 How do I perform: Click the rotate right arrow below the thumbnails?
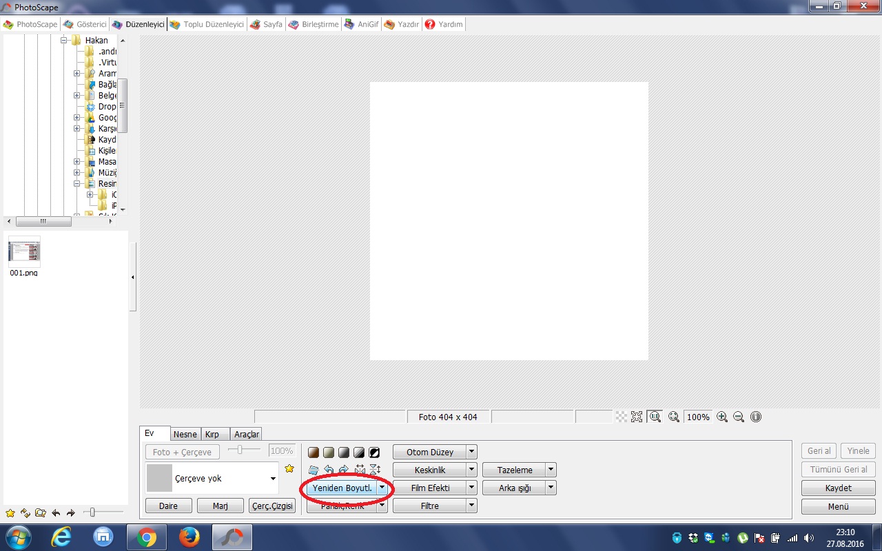click(70, 513)
